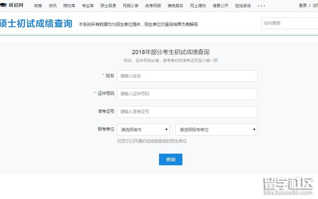The height and width of the screenshot is (199, 318).
Task: Expand the 请选择省市 province dropdown
Action: click(143, 129)
